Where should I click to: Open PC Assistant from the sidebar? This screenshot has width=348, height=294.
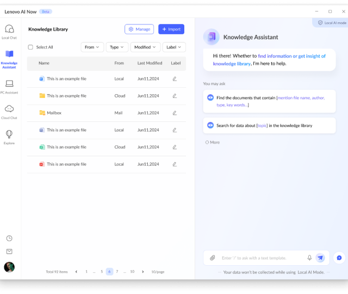(x=9, y=86)
